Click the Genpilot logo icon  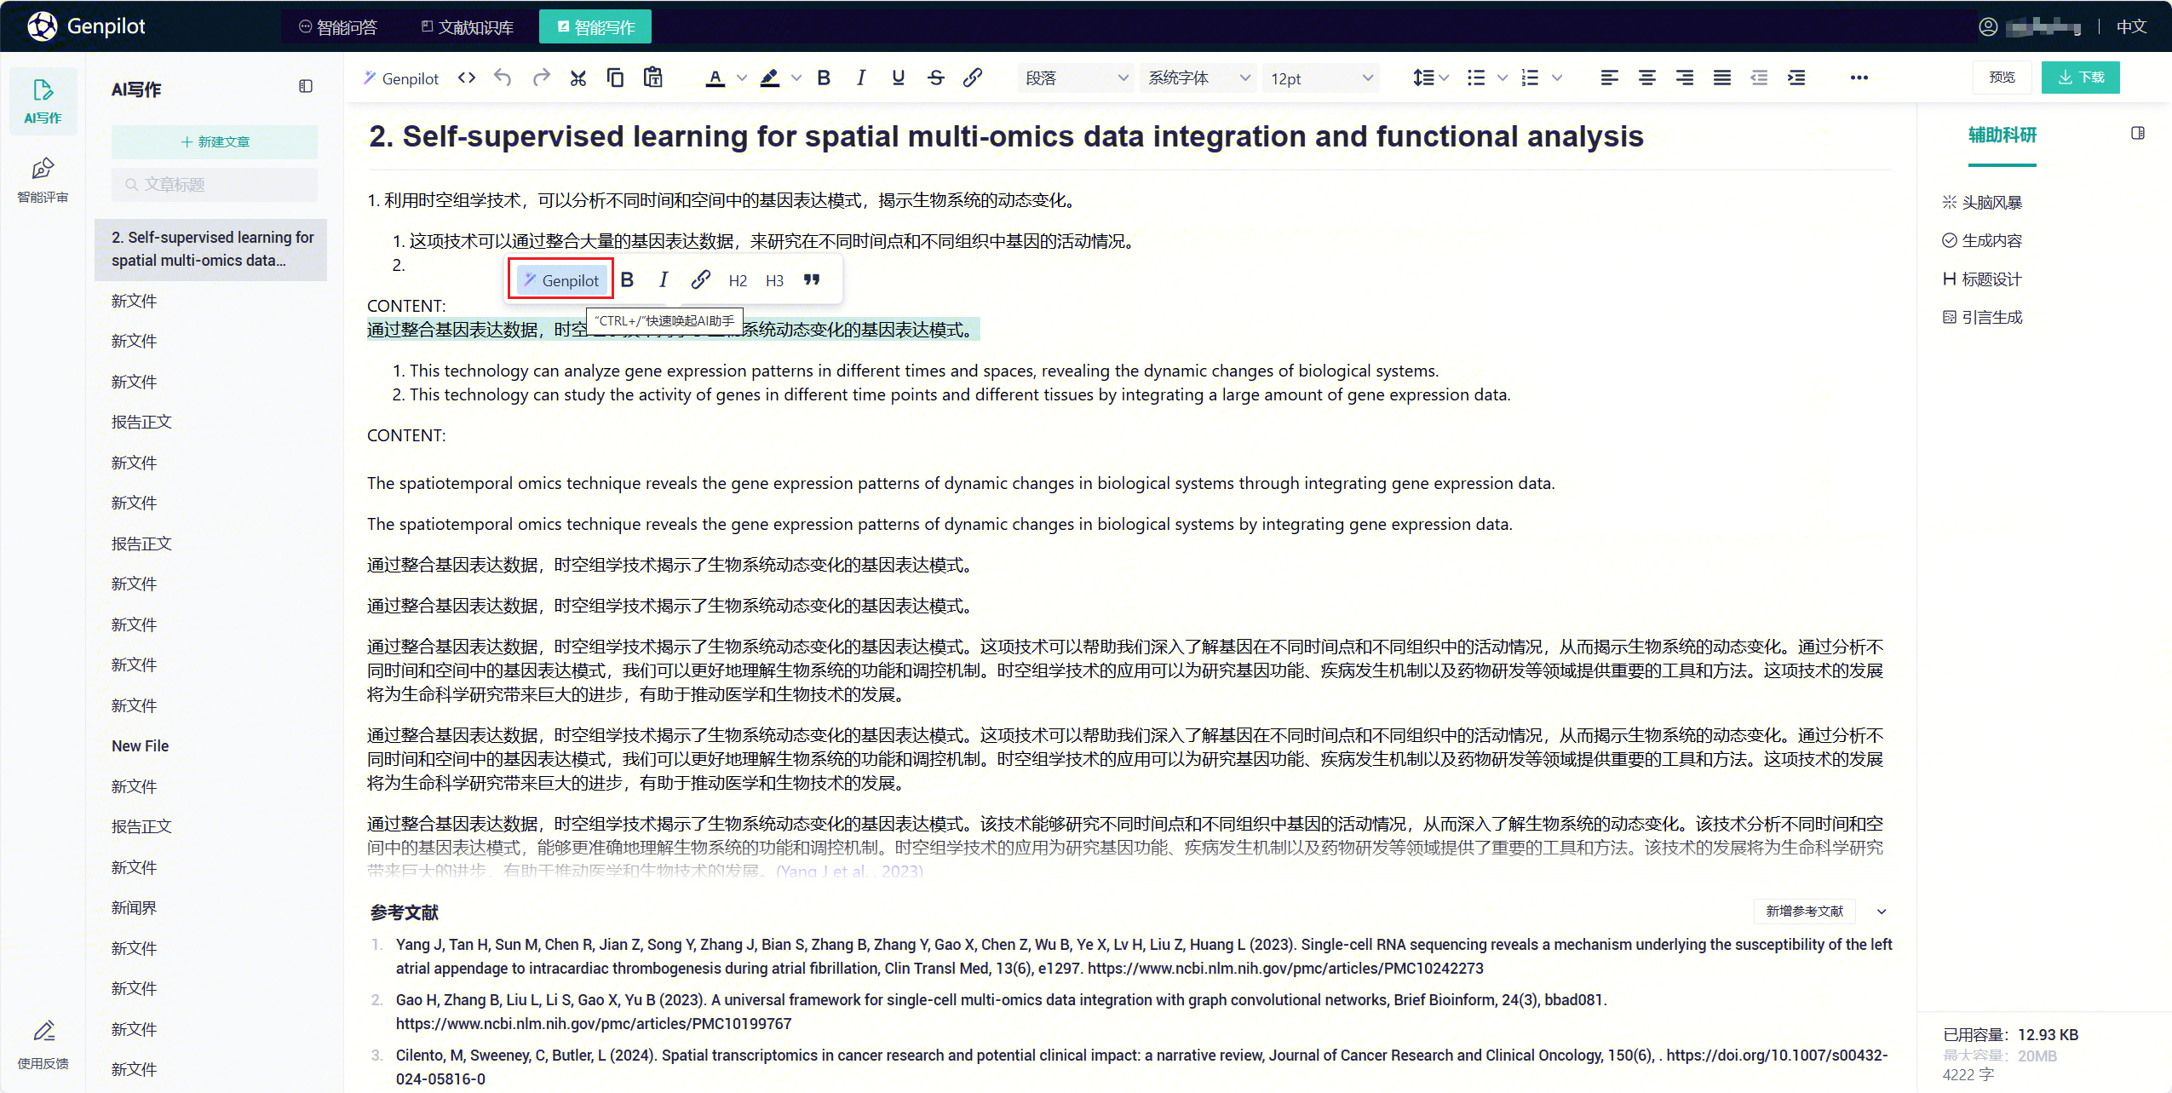(42, 26)
